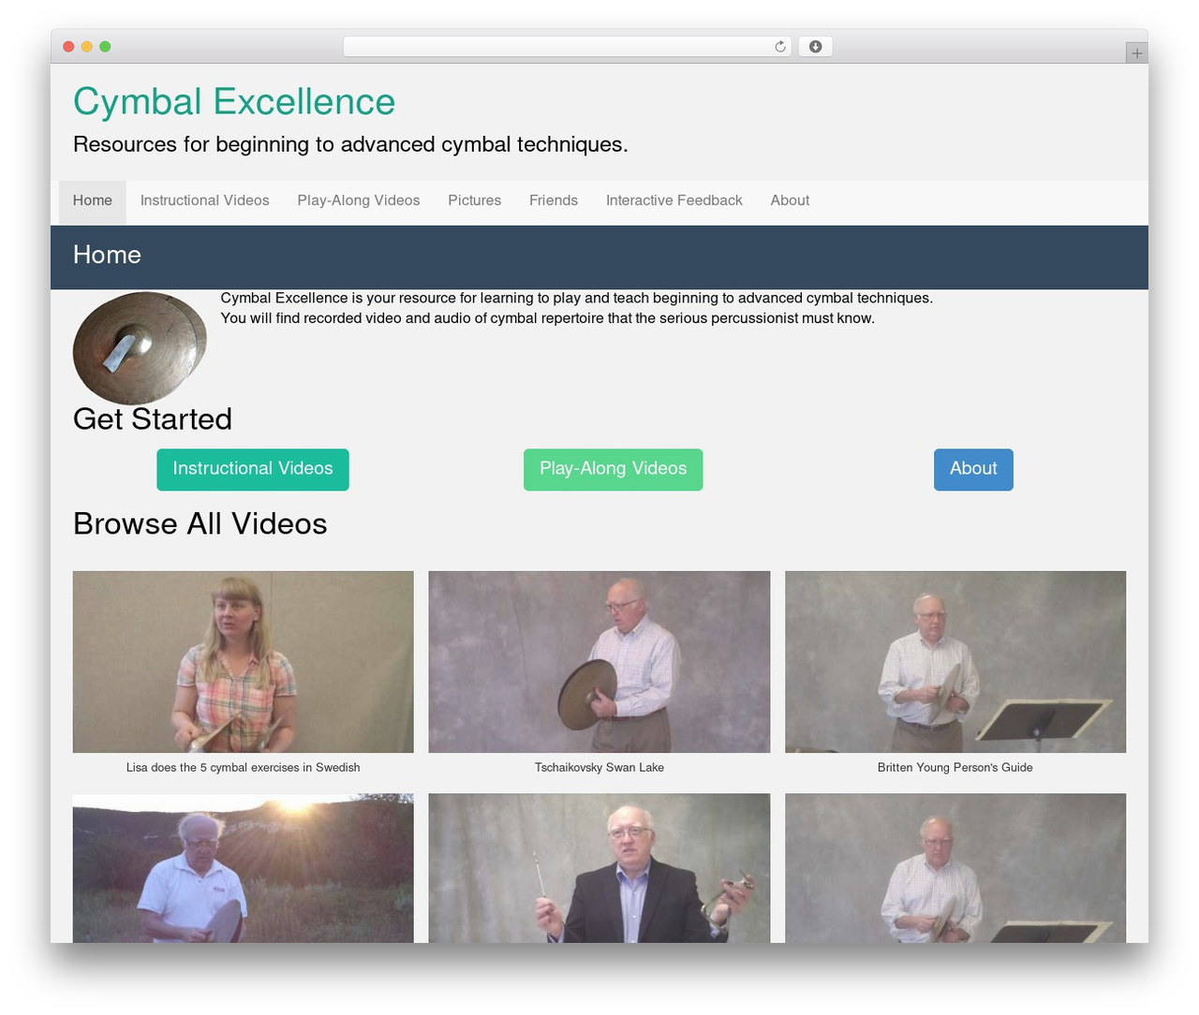Open the browser downloads button
The height and width of the screenshot is (1015, 1199).
(815, 47)
